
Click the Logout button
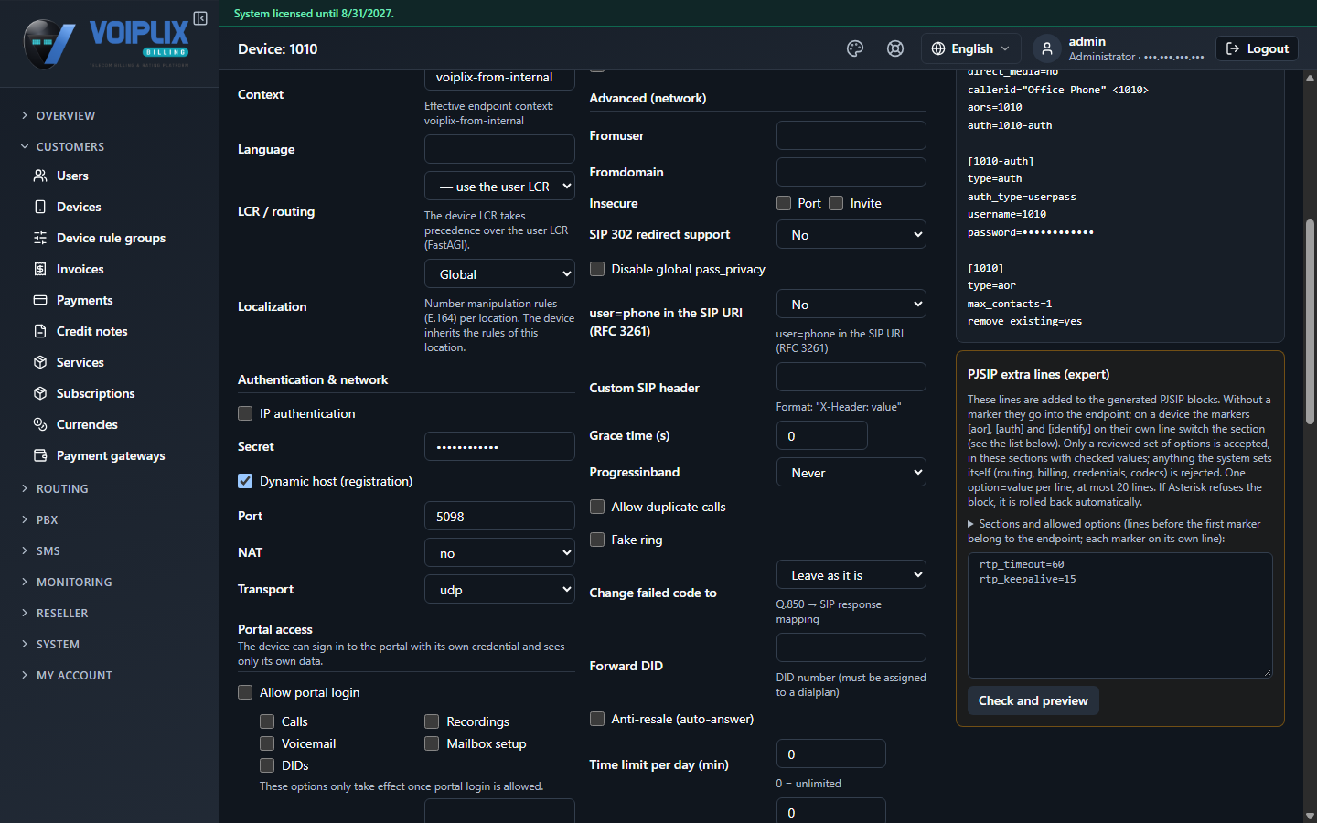[1257, 48]
